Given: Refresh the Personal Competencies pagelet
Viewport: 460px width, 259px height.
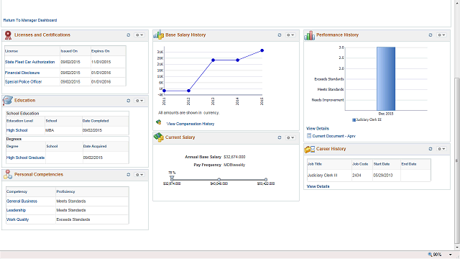Looking at the screenshot, I should coord(128,175).
